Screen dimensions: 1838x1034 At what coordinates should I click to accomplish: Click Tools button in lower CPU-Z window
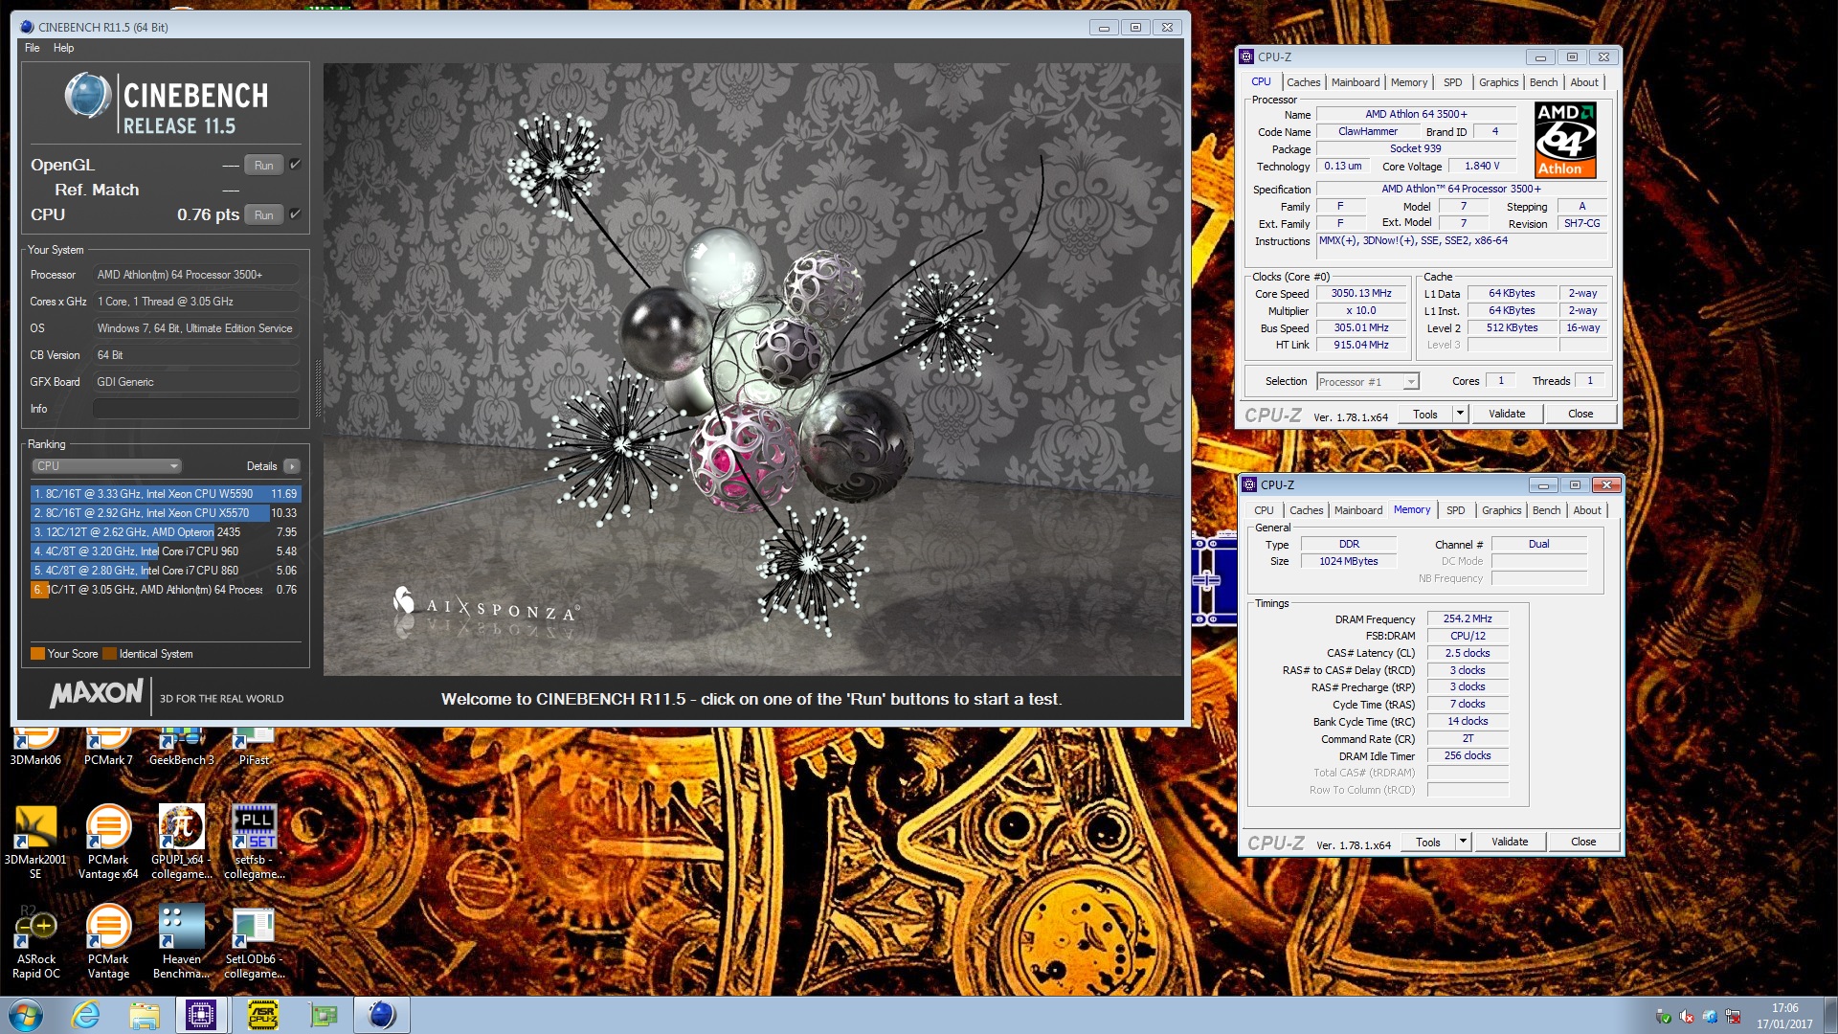(x=1427, y=842)
